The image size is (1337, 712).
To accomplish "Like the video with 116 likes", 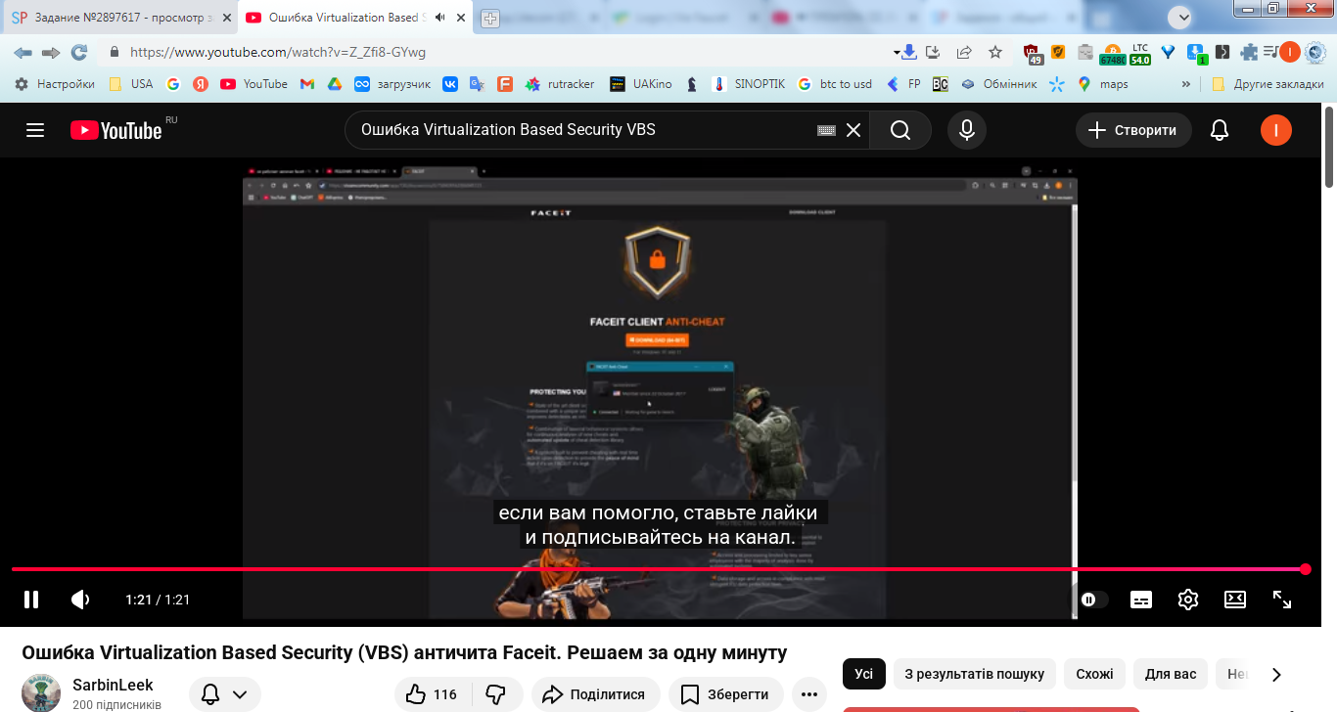I will tap(432, 694).
